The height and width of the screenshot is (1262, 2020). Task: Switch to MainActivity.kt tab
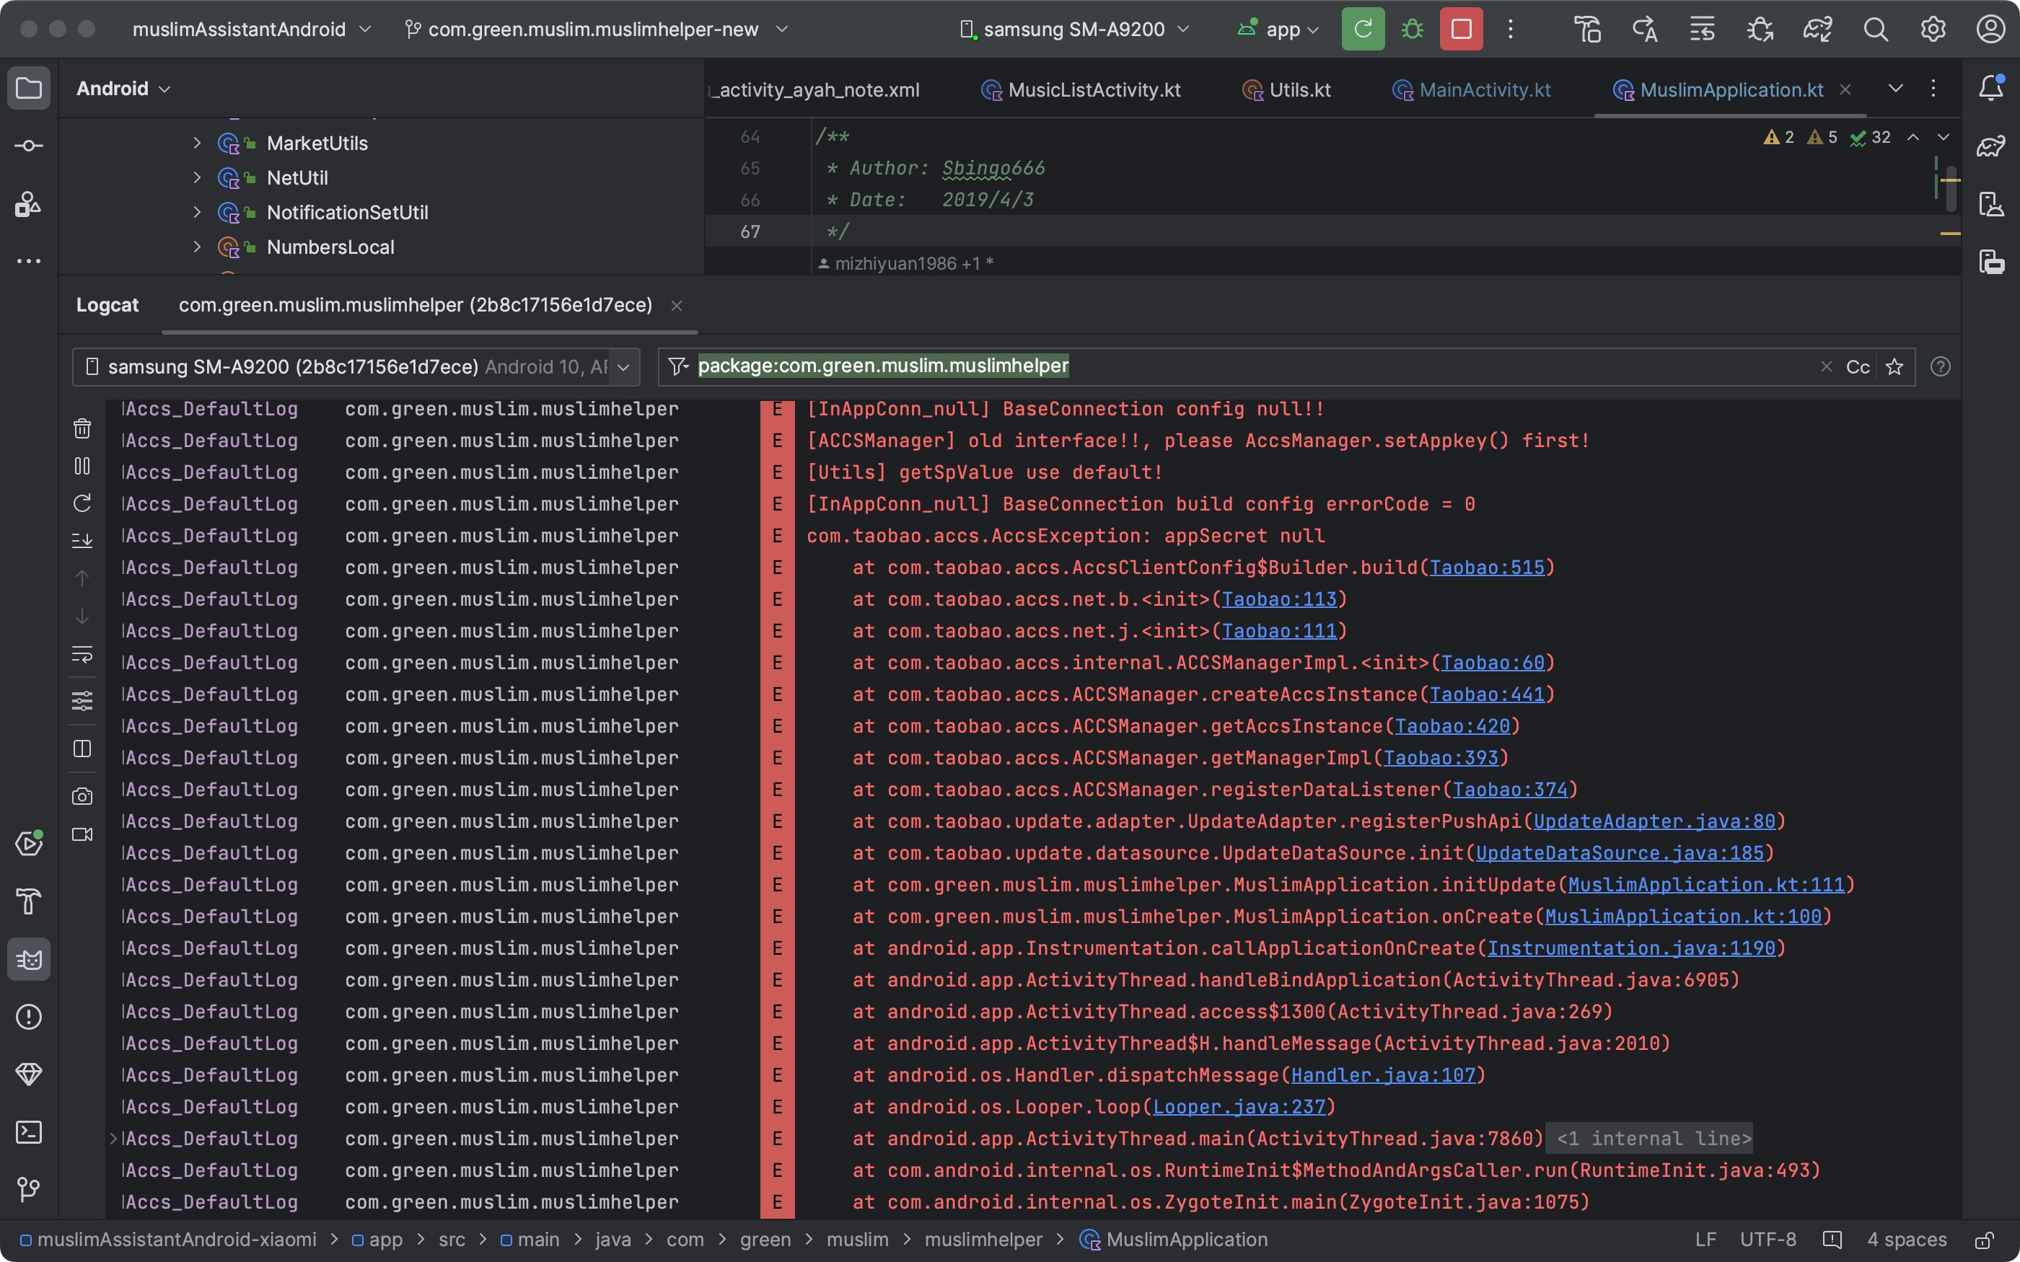[1471, 90]
